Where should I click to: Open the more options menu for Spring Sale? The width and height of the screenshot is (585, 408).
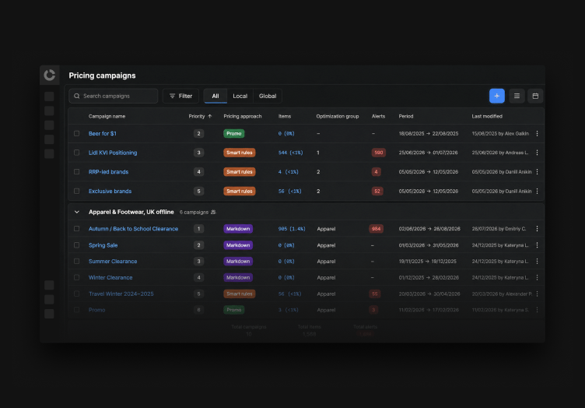(537, 245)
